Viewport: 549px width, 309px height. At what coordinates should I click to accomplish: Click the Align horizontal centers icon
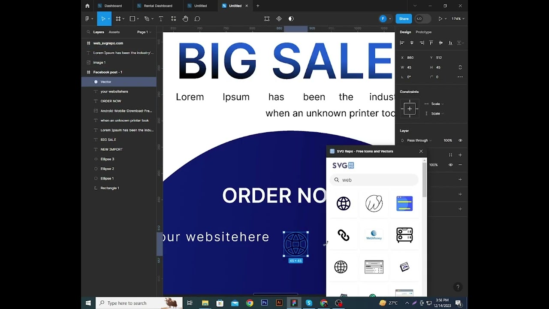click(x=412, y=43)
